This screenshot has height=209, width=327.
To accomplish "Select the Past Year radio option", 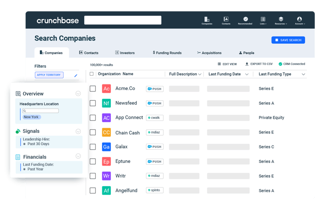I will tap(24, 169).
